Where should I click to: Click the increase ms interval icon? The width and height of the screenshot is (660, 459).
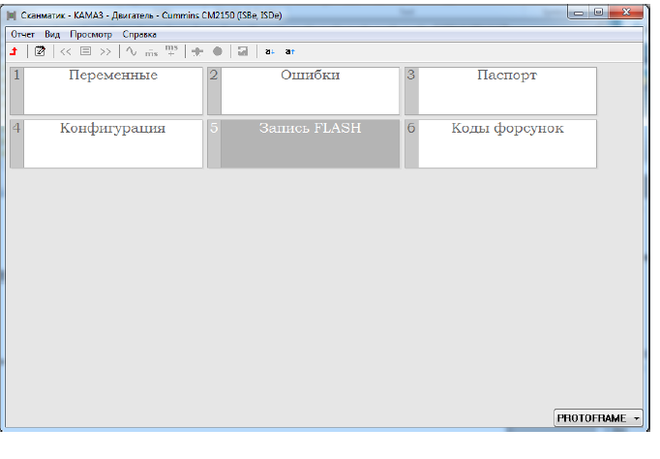pyautogui.click(x=171, y=51)
